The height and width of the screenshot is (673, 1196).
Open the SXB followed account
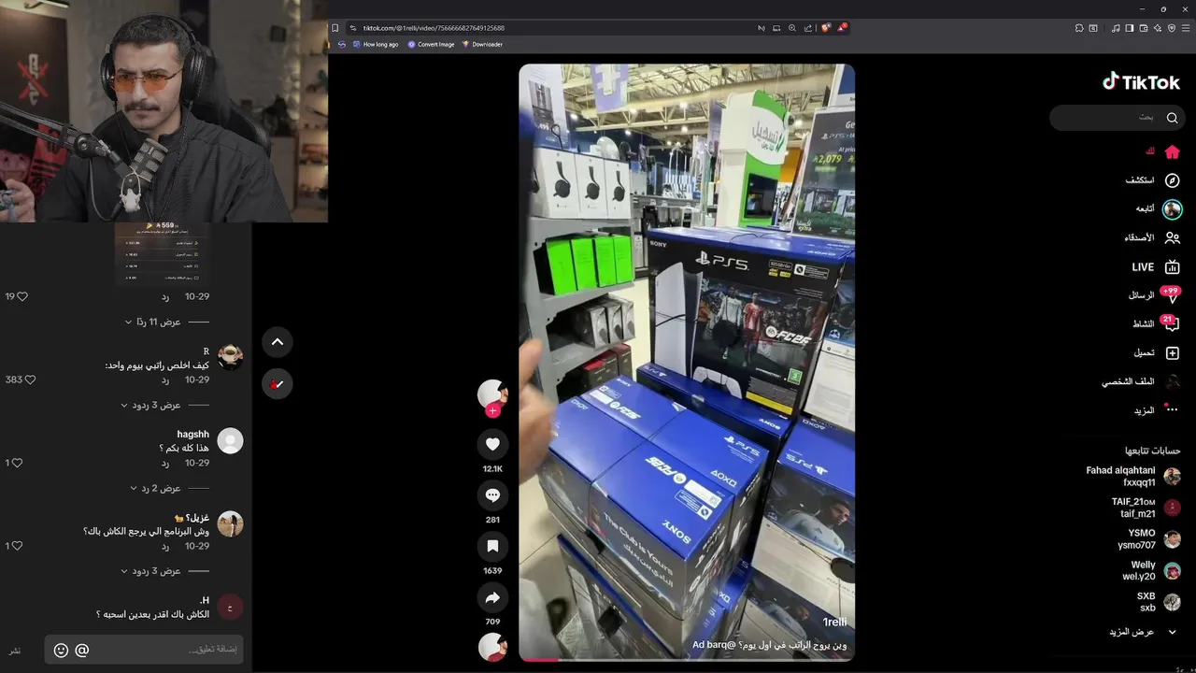[x=1159, y=602]
